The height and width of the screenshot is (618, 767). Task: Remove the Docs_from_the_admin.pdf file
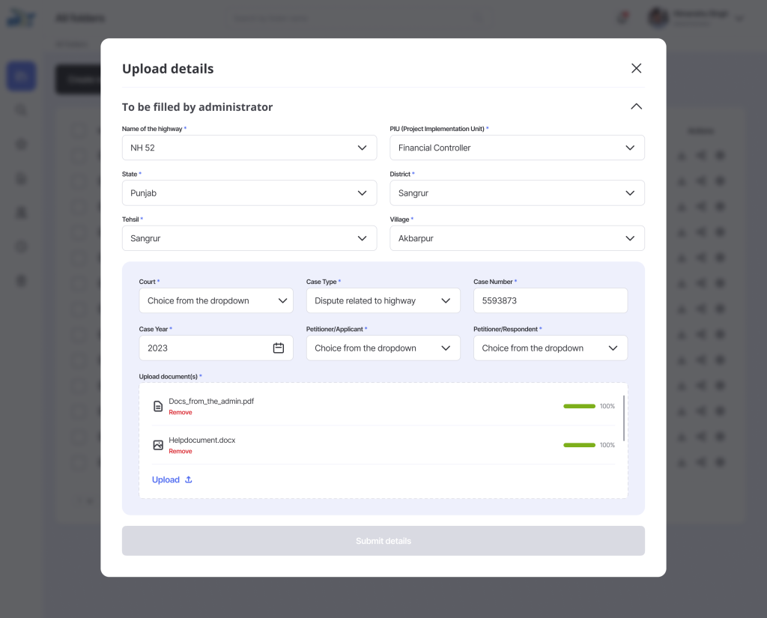pyautogui.click(x=181, y=413)
